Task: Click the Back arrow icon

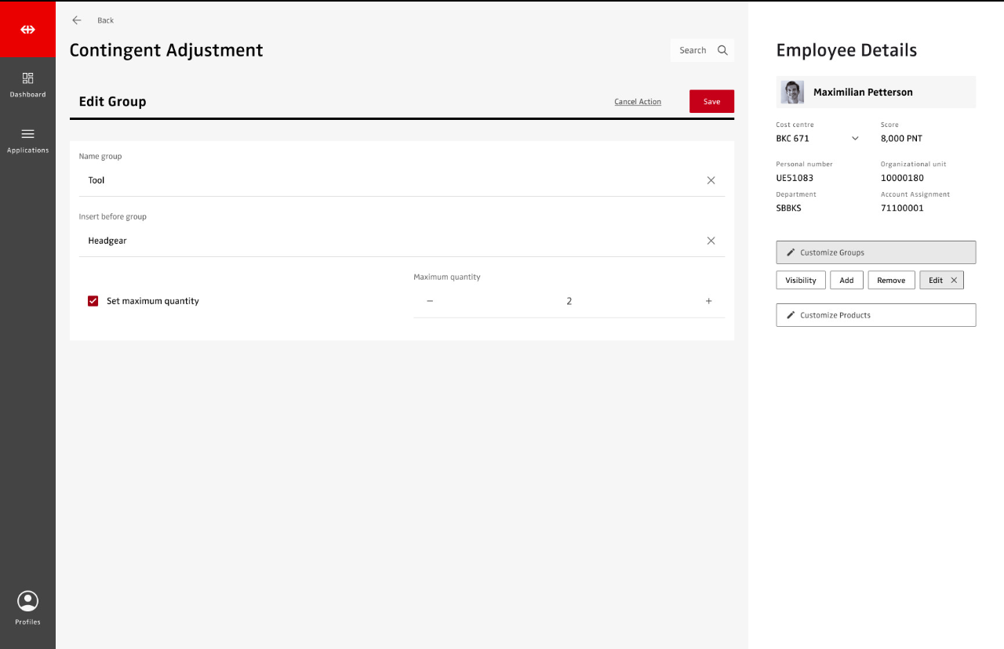Action: tap(77, 20)
